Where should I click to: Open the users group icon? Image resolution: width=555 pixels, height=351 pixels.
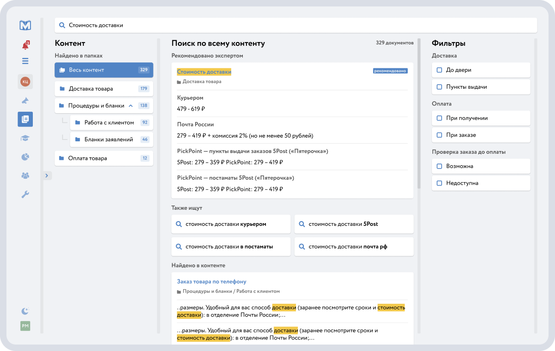25,175
